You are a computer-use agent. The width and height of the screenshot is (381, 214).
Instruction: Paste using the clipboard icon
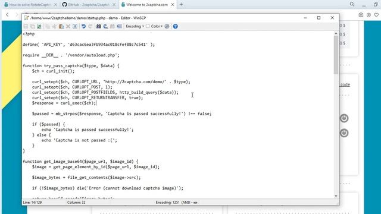pos(61,26)
